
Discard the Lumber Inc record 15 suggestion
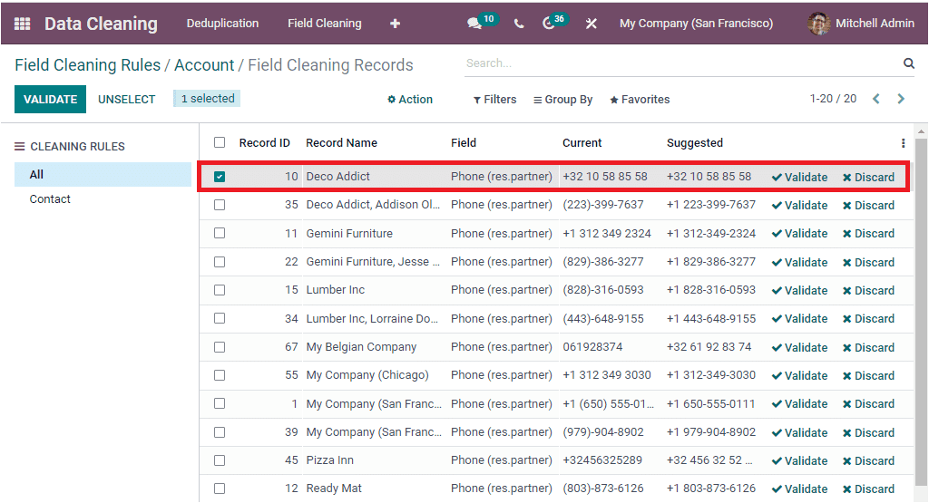pos(868,290)
